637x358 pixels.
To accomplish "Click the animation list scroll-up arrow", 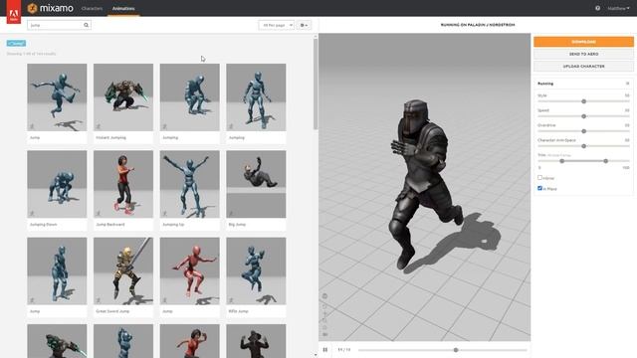I will [x=316, y=37].
